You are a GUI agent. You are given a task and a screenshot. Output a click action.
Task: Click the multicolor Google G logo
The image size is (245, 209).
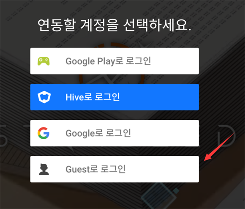coord(44,133)
